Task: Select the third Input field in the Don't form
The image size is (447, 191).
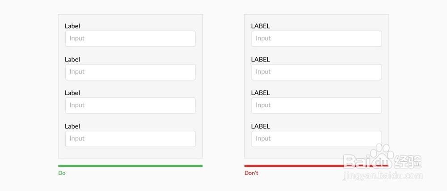Action: 316,106
